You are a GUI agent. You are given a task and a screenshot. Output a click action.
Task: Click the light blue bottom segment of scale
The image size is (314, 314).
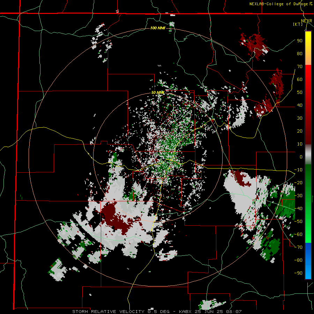pyautogui.click(x=308, y=272)
